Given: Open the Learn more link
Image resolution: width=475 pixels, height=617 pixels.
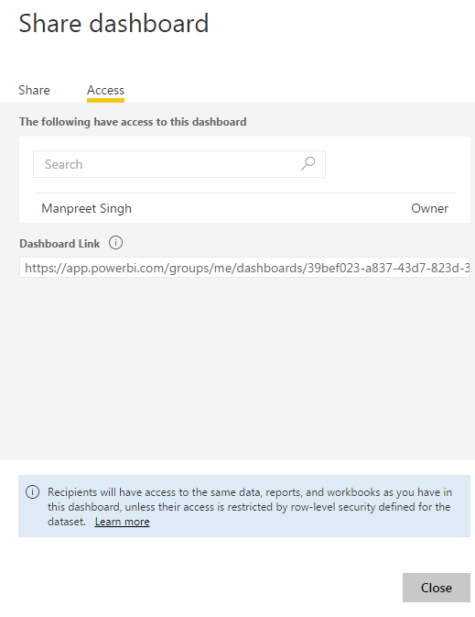Looking at the screenshot, I should click(x=123, y=522).
